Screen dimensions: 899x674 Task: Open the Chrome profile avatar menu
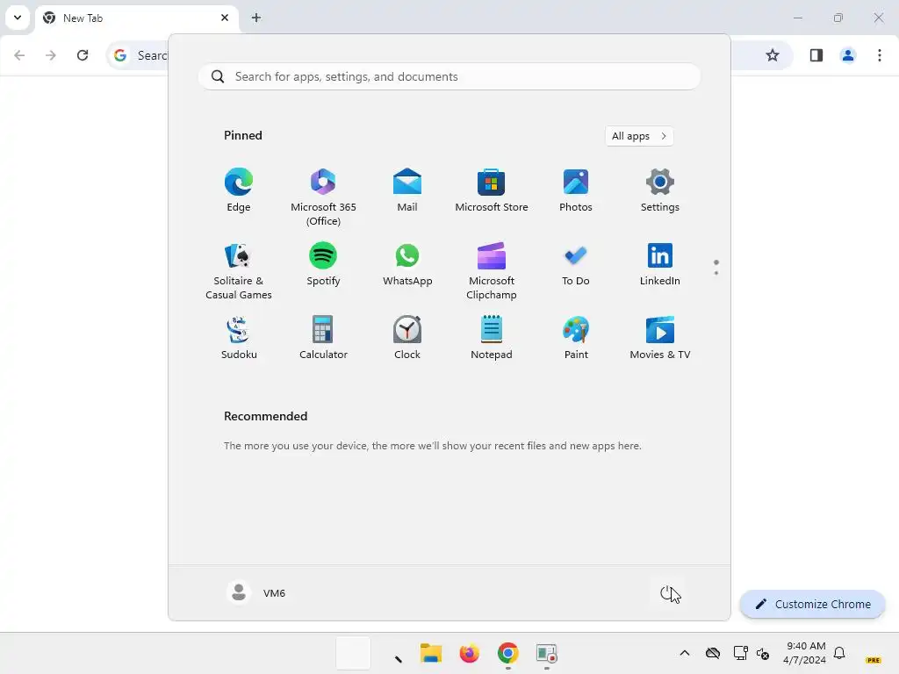click(x=848, y=55)
